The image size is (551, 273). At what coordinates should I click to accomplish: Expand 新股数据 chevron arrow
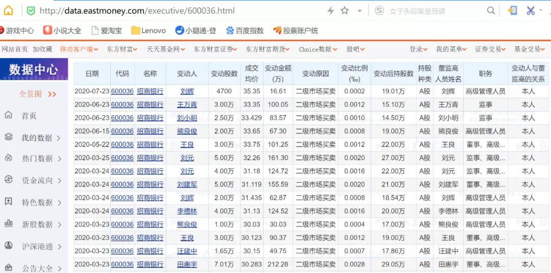coord(60,225)
